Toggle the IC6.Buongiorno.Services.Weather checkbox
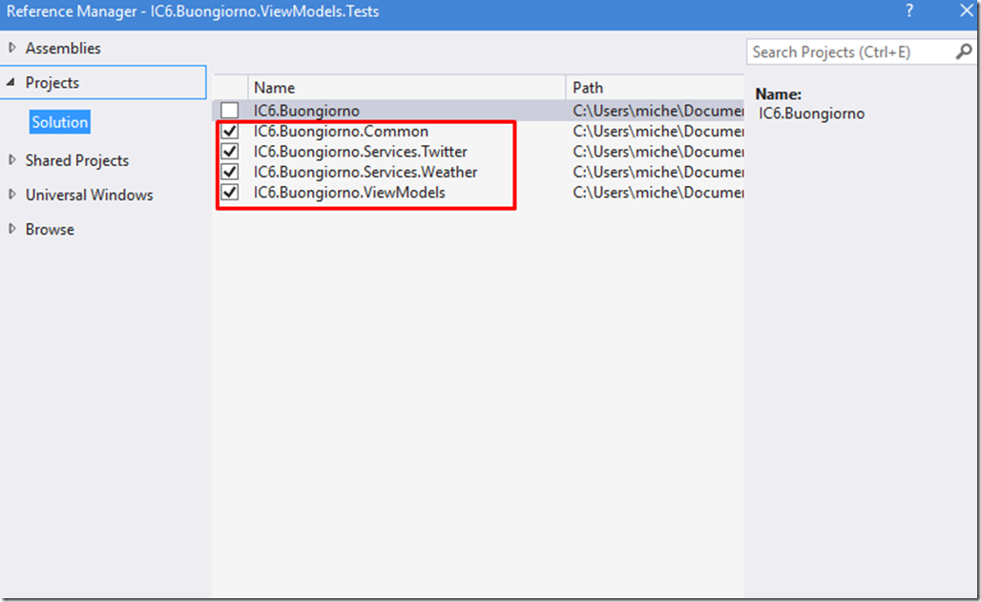 tap(230, 172)
